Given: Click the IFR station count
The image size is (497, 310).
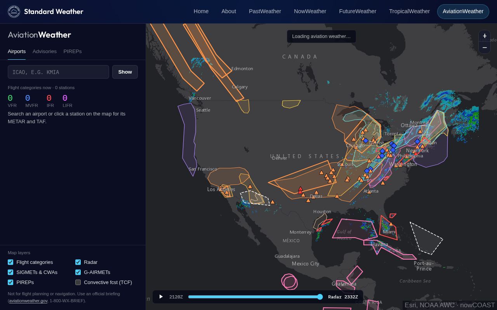Looking at the screenshot, I should (49, 98).
